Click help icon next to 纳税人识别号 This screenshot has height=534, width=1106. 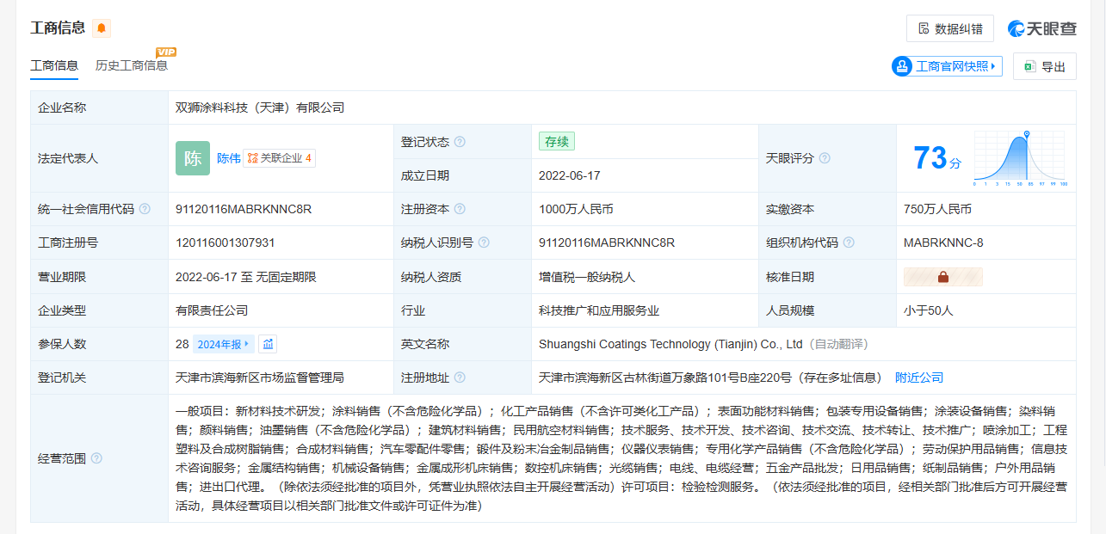coord(484,242)
